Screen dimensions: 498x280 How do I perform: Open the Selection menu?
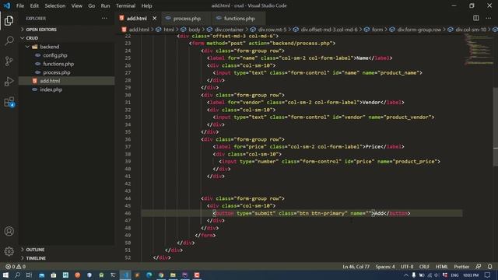tap(55, 5)
